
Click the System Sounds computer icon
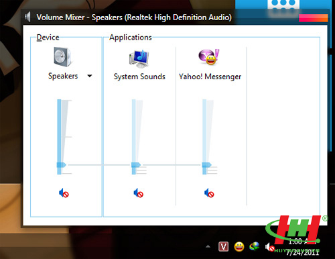point(139,58)
